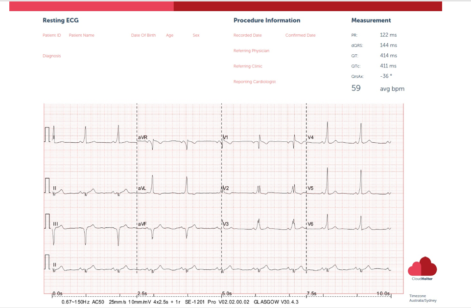Click the Reporting Cardiologist field
Image resolution: width=471 pixels, height=308 pixels.
coord(254,82)
